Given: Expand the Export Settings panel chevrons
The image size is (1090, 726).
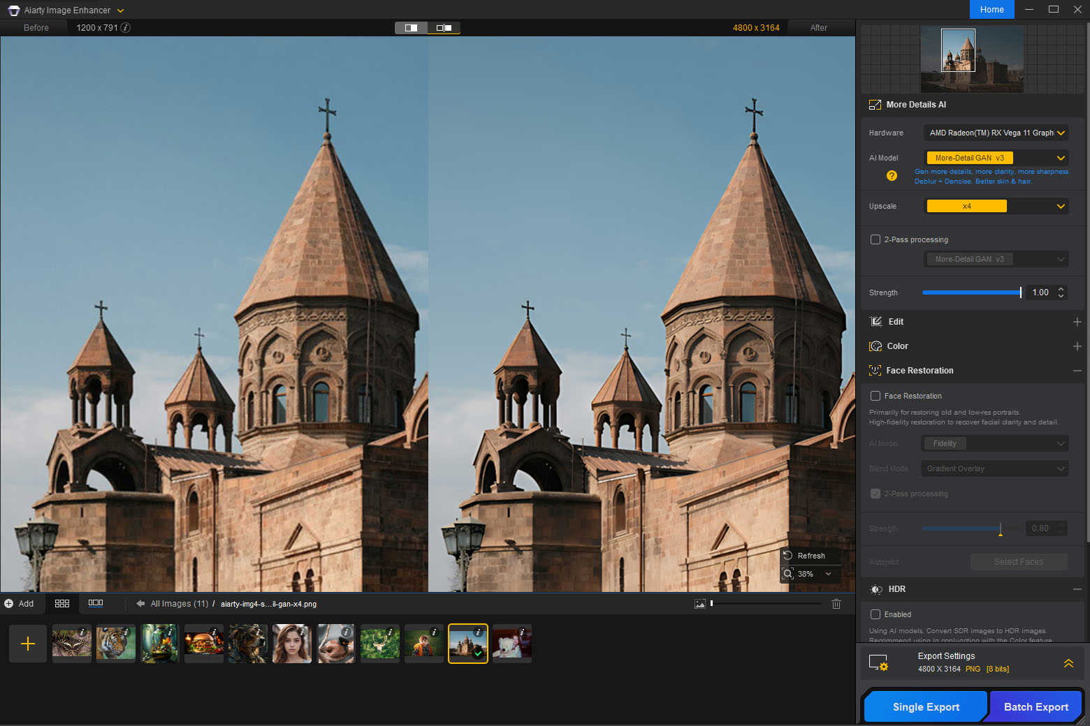Looking at the screenshot, I should (x=1068, y=663).
